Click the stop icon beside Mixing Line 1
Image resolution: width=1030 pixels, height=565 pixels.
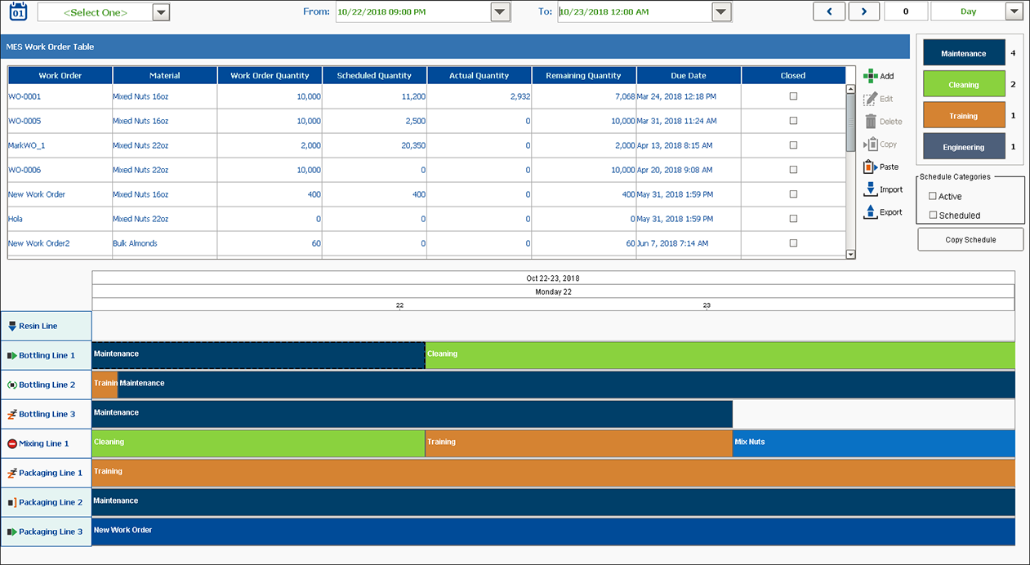pyautogui.click(x=10, y=443)
